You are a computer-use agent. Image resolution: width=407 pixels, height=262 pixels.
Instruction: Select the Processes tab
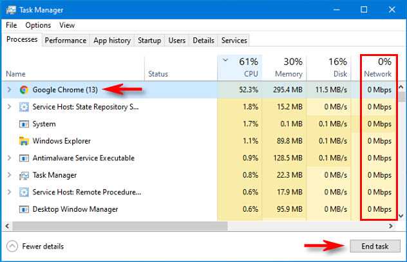click(22, 39)
